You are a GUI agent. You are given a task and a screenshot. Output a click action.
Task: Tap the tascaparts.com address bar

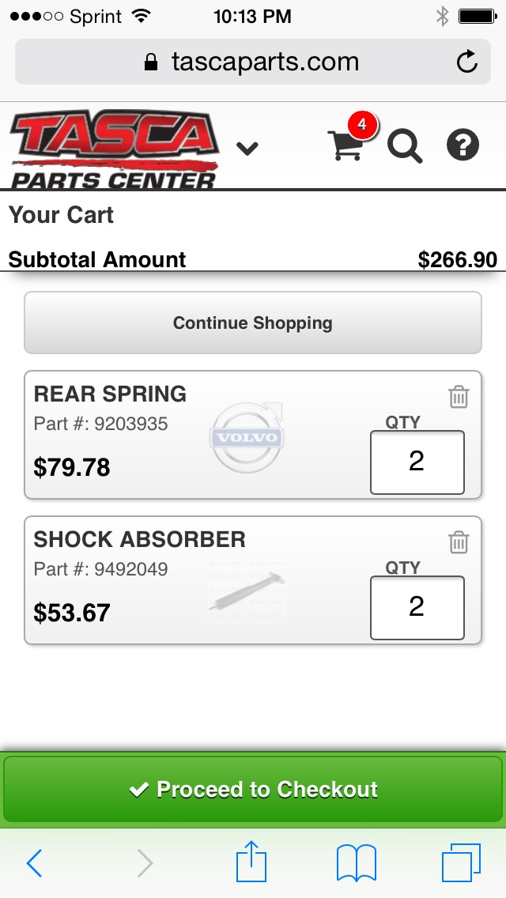point(253,62)
